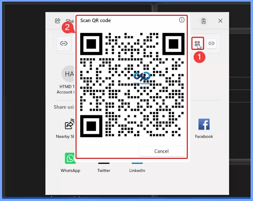The height and width of the screenshot is (201, 253).
Task: Share via WhatsApp
Action: [x=70, y=158]
